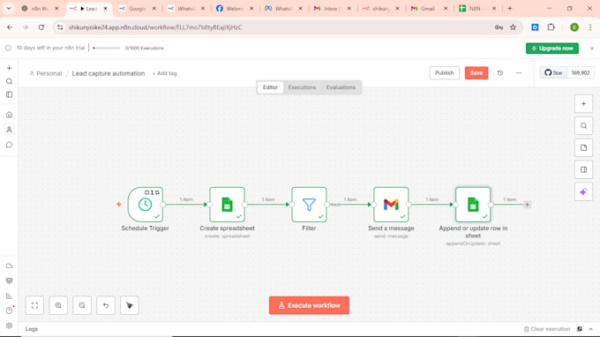
Task: Dismiss the trial banner
Action: click(x=591, y=49)
